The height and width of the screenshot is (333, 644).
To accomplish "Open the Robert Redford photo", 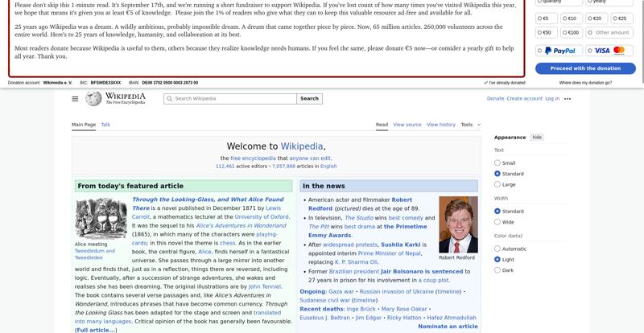I will point(458,224).
